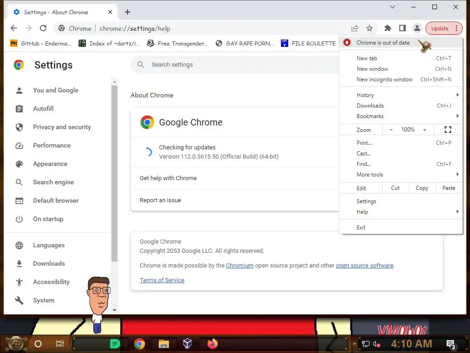Open Autofill settings section
This screenshot has width=470, height=353.
(x=44, y=108)
